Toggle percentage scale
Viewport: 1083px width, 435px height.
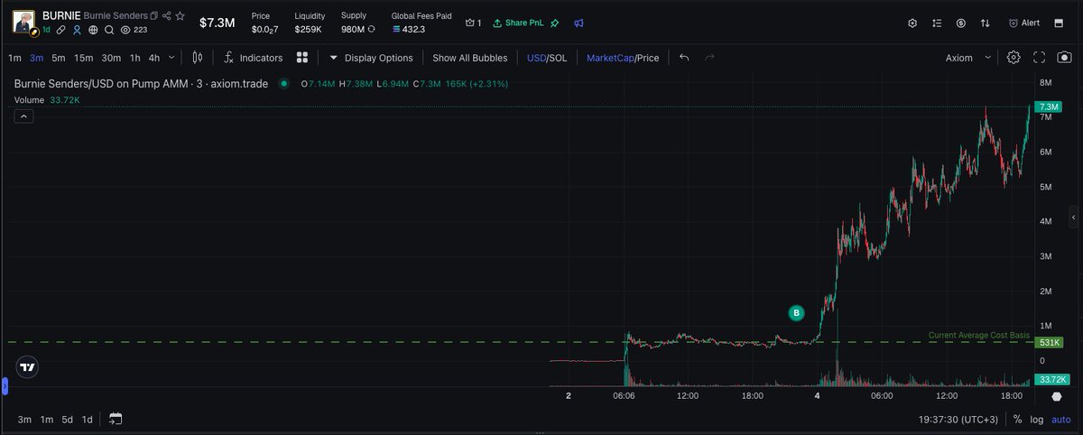tap(1018, 420)
